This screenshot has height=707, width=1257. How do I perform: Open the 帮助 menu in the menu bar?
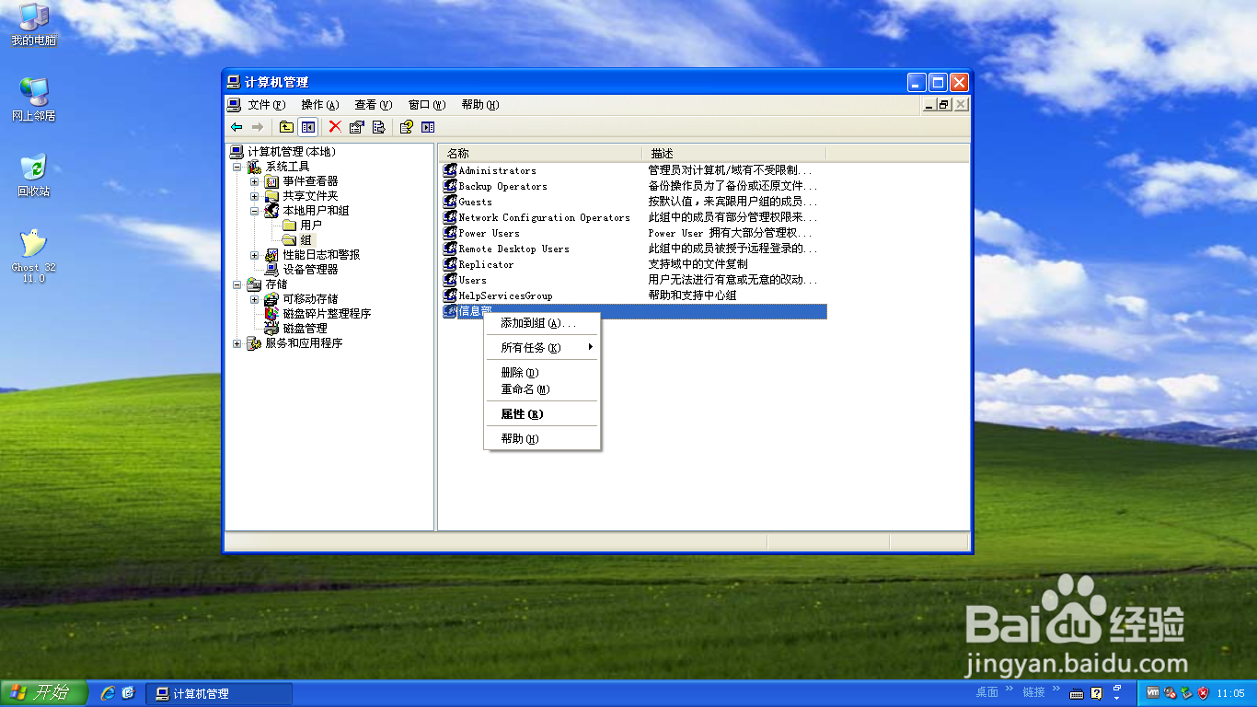(480, 105)
